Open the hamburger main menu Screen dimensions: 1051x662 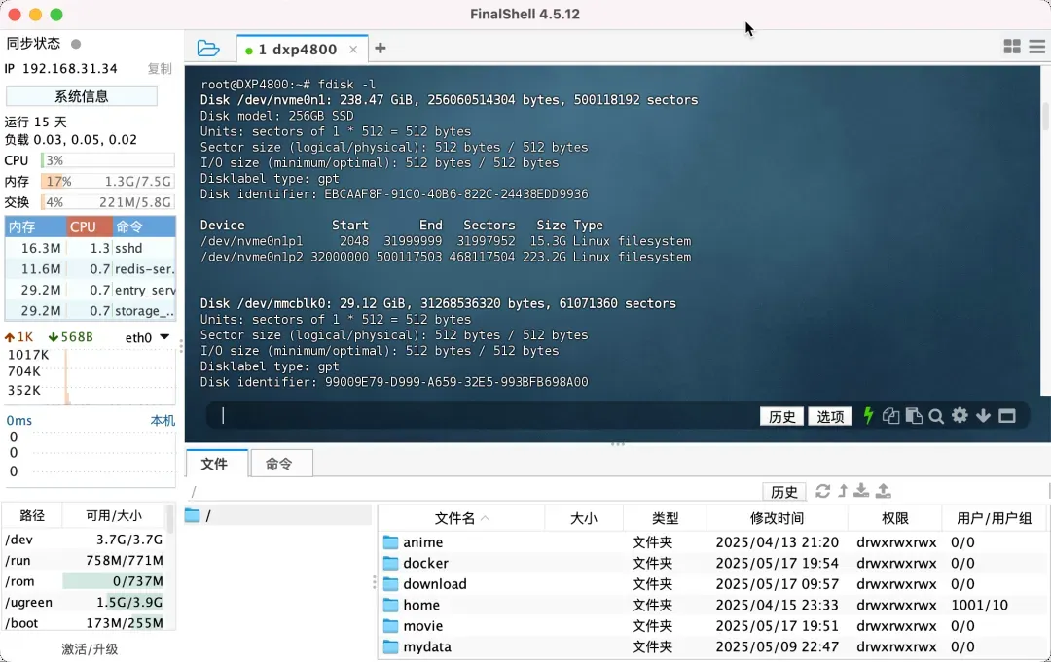[1037, 47]
